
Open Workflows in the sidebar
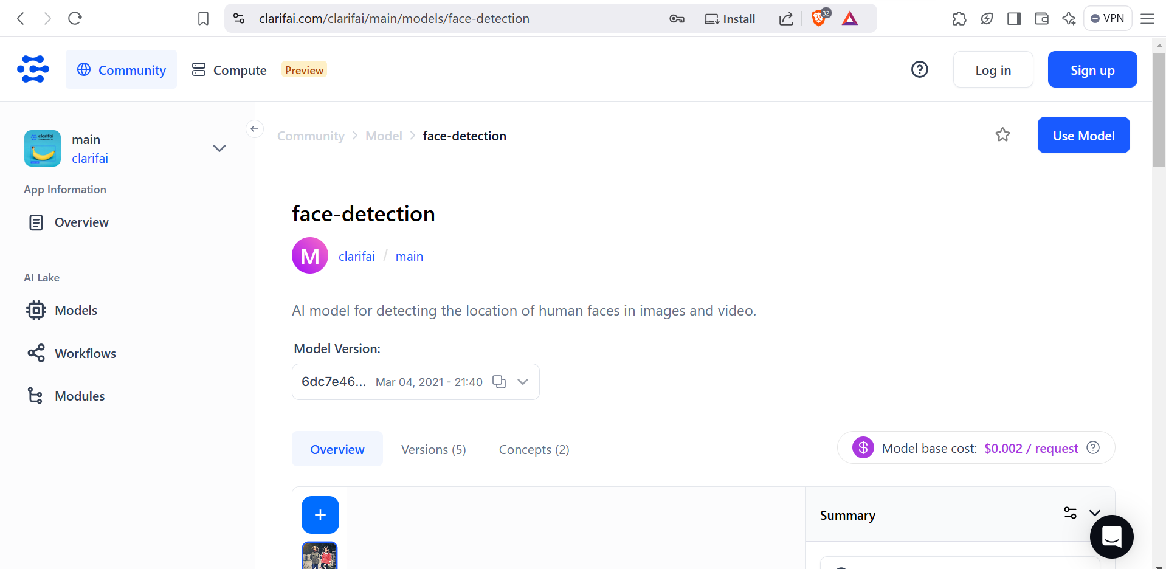point(72,353)
